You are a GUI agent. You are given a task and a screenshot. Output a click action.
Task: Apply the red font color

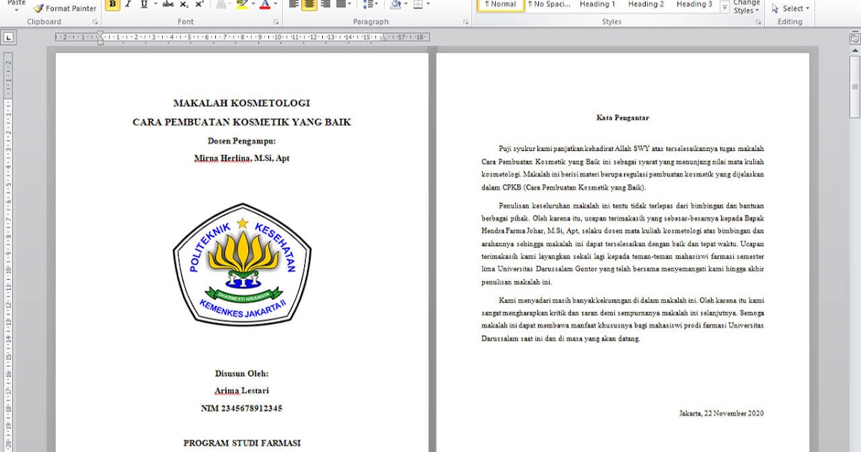click(x=265, y=4)
